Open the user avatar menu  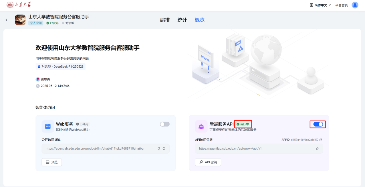point(355,5)
